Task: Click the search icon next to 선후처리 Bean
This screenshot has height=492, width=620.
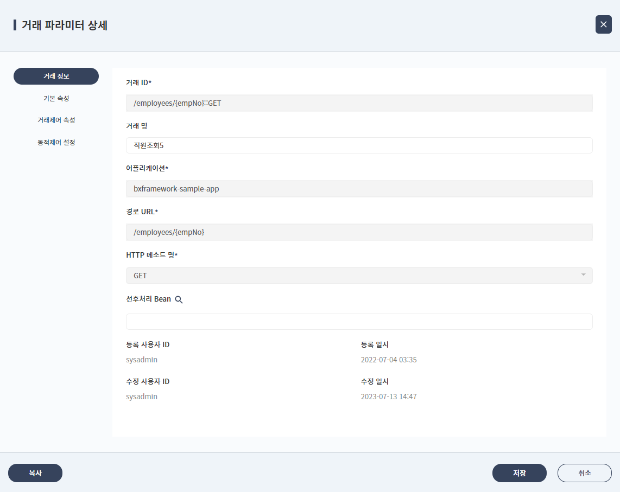Action: 179,299
